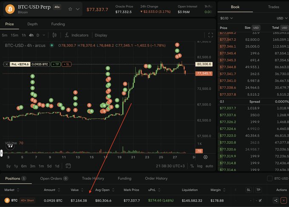Set chart interval to D
This screenshot has width=289, height=207.
point(38,35)
